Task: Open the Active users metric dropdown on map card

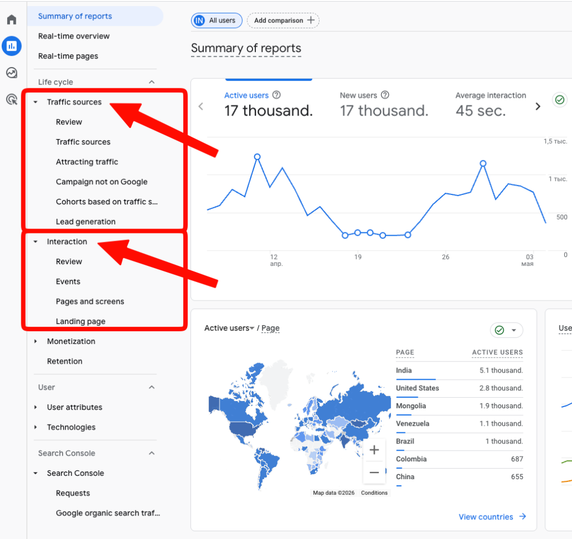Action: pos(229,328)
